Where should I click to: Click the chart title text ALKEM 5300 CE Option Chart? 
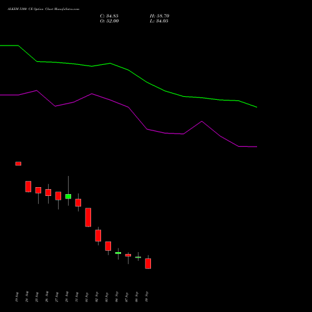(43, 9)
